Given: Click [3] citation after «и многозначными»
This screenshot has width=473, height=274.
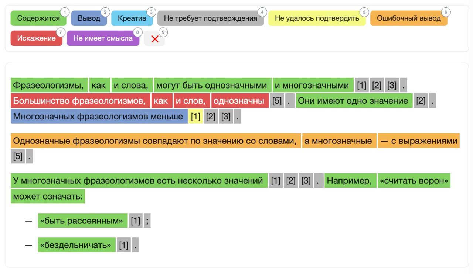Looking at the screenshot, I should tap(392, 85).
